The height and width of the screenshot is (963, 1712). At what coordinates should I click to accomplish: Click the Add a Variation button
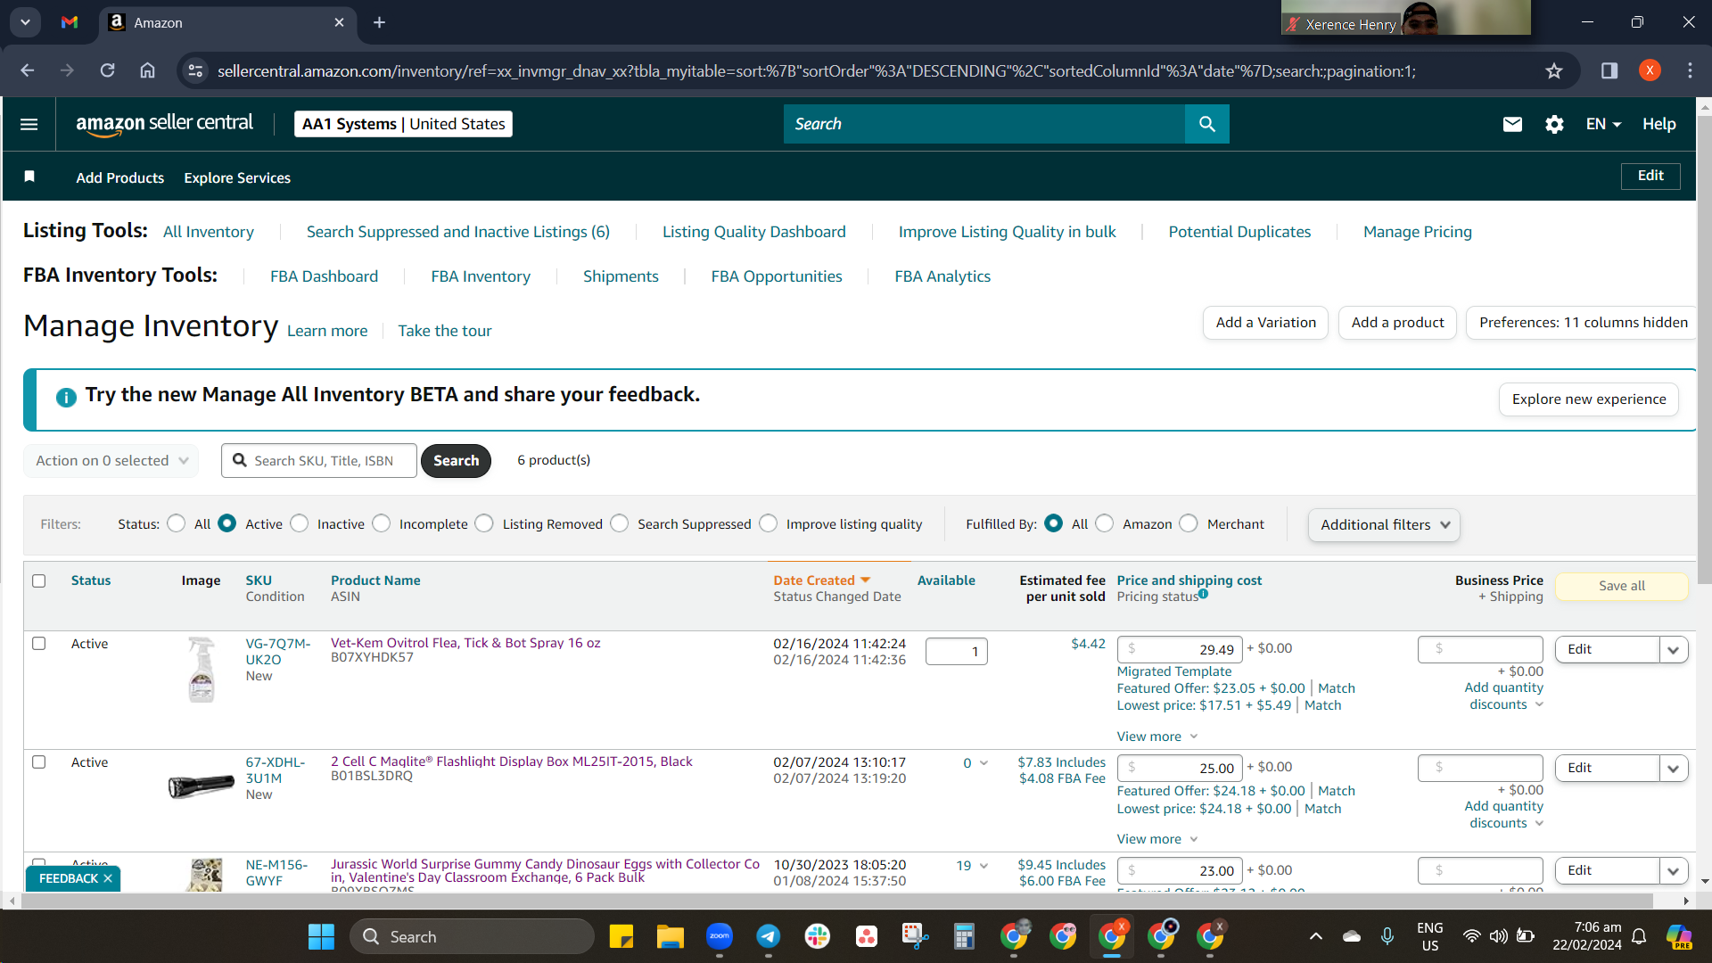pos(1265,323)
